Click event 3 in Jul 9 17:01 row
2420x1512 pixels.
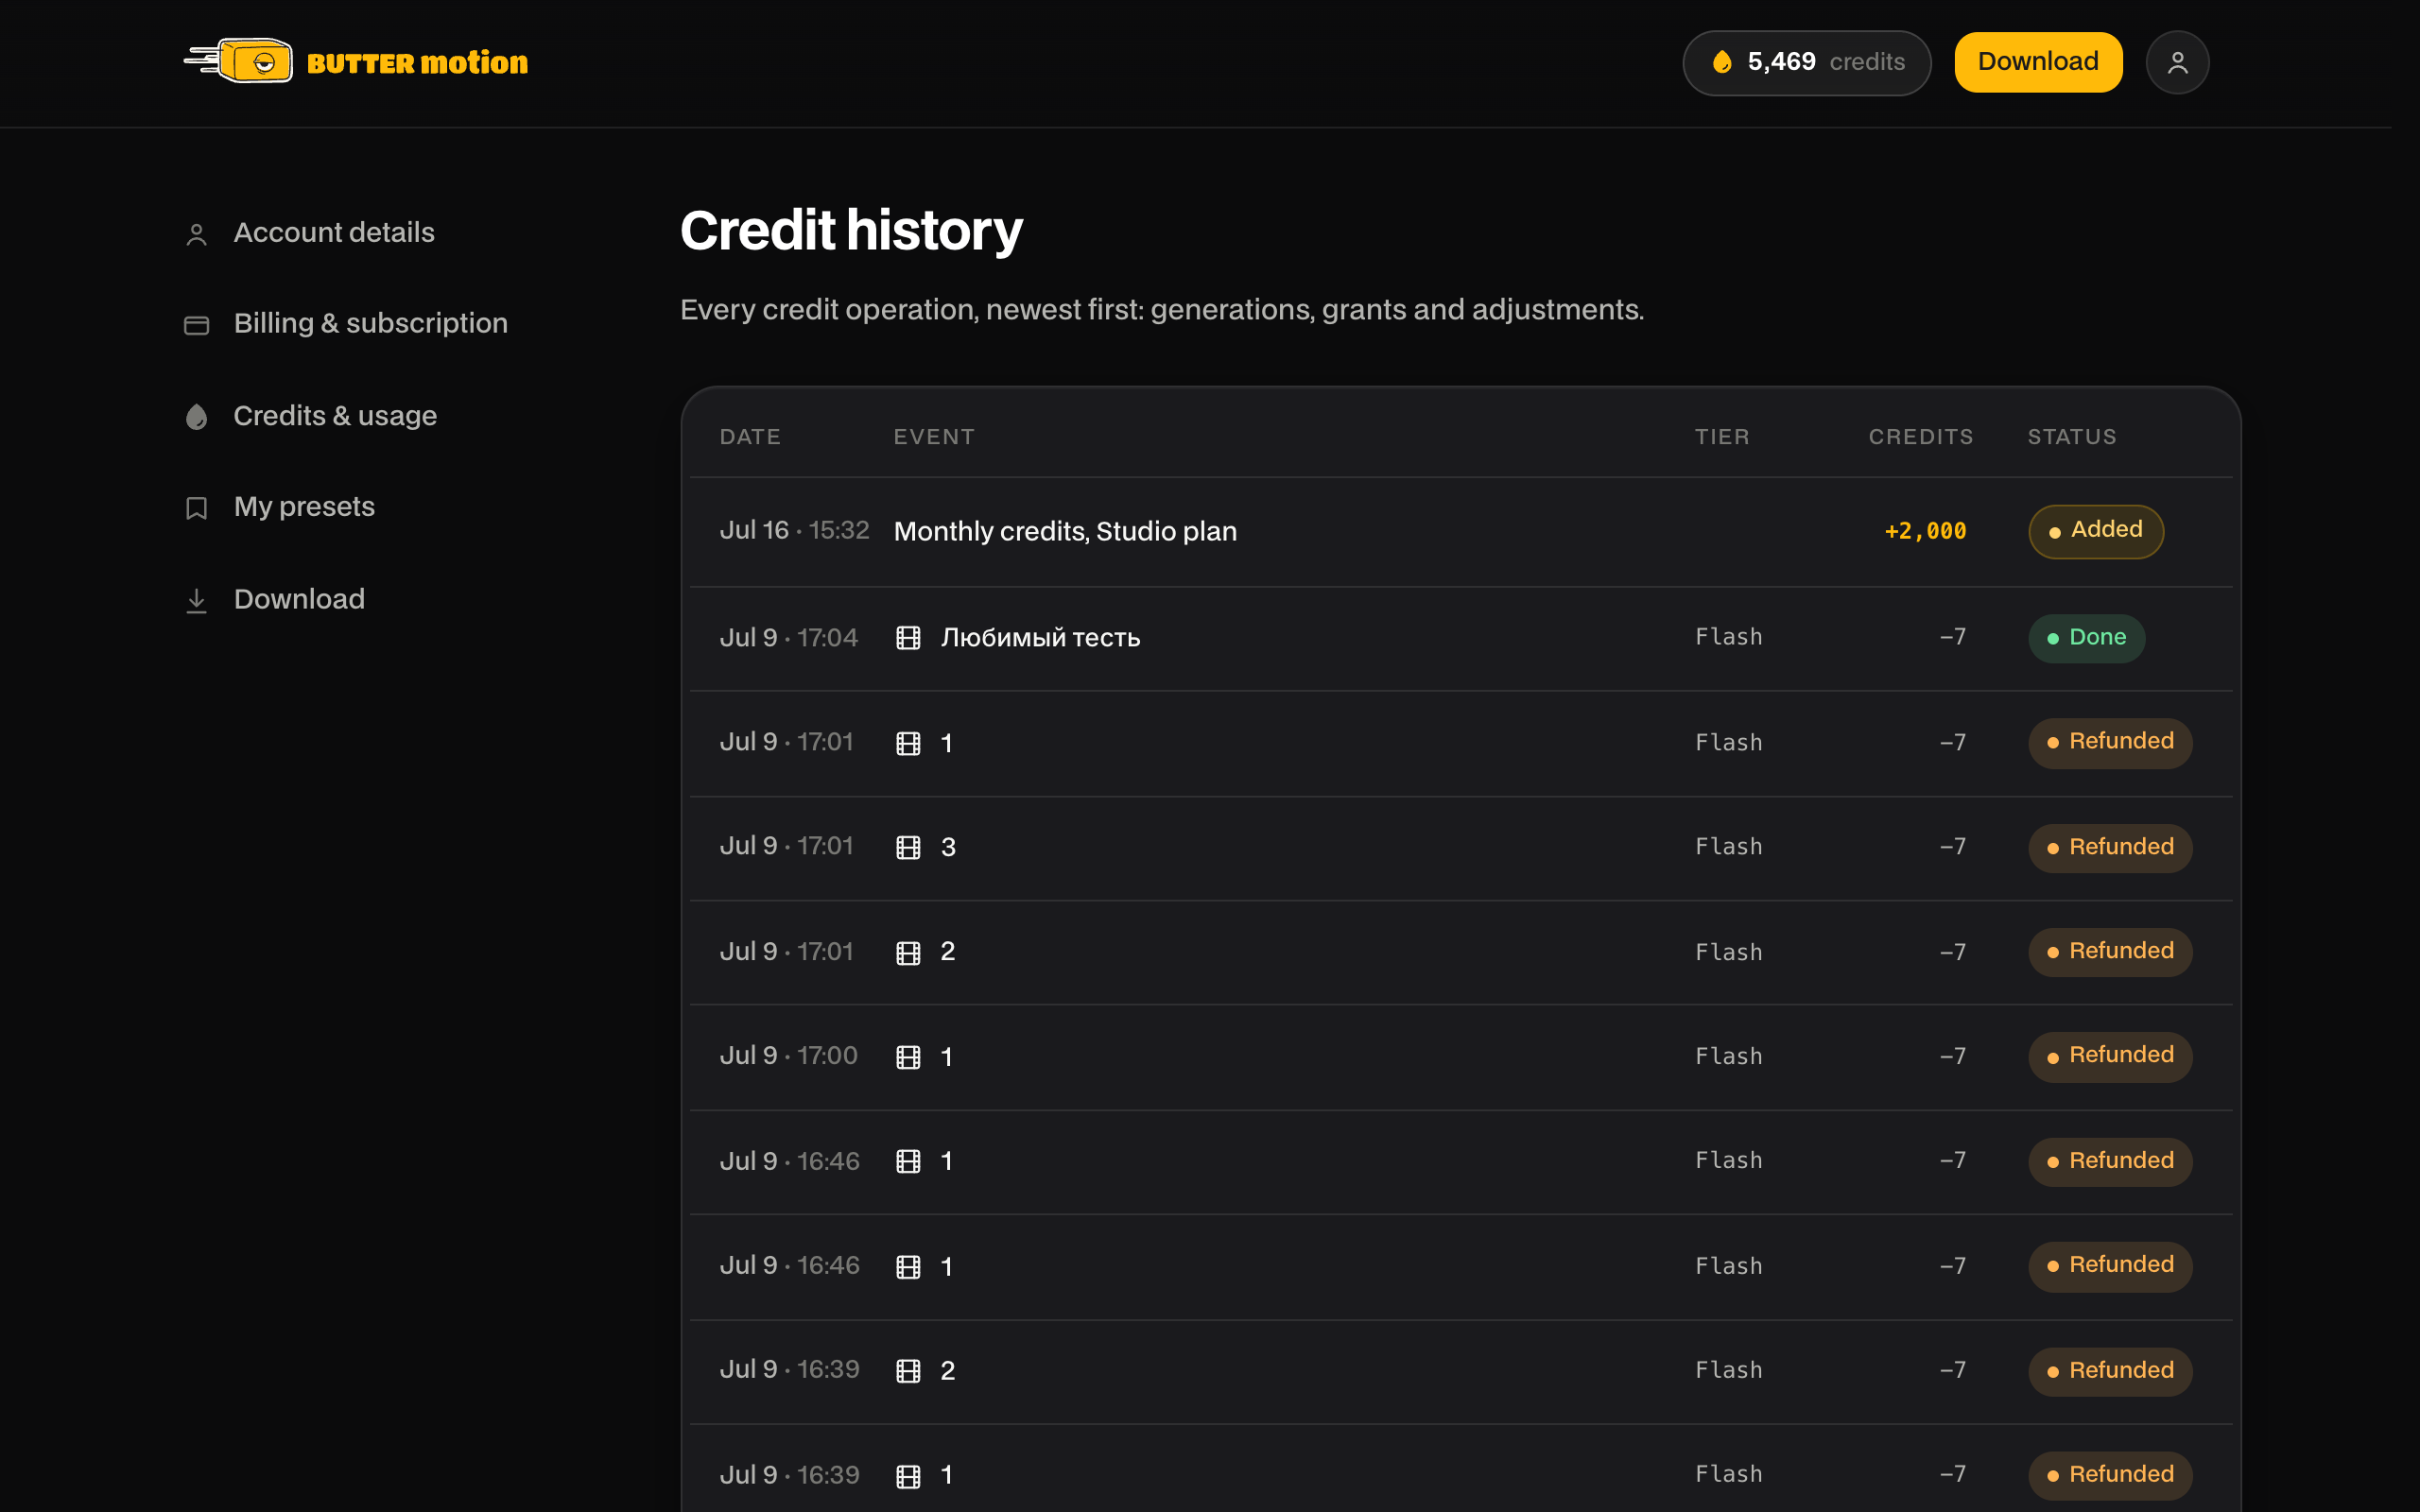948,848
